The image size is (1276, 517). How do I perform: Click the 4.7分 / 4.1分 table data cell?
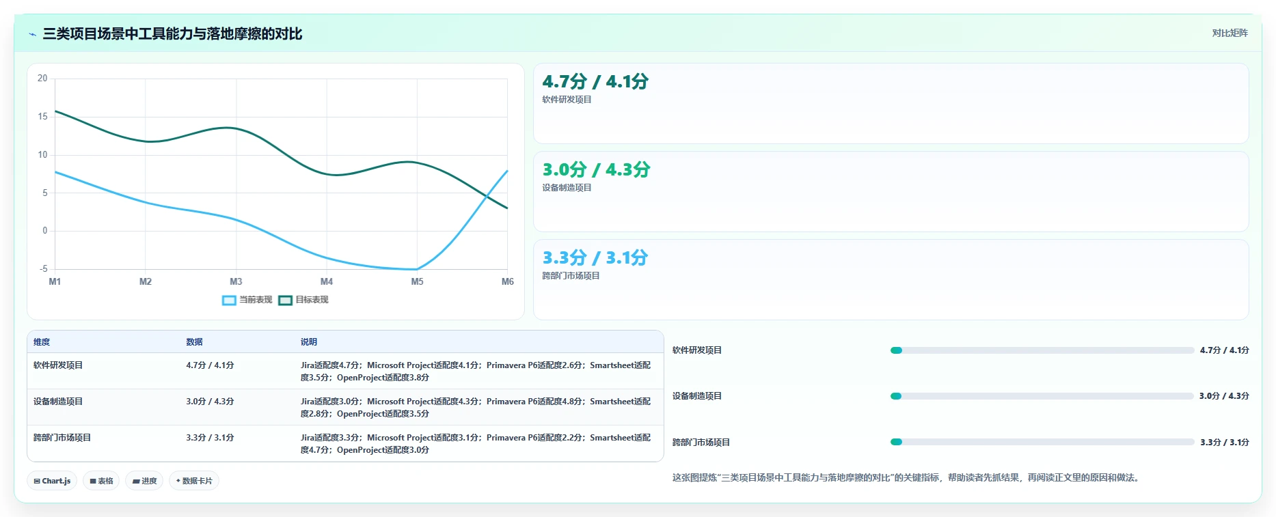coord(210,365)
